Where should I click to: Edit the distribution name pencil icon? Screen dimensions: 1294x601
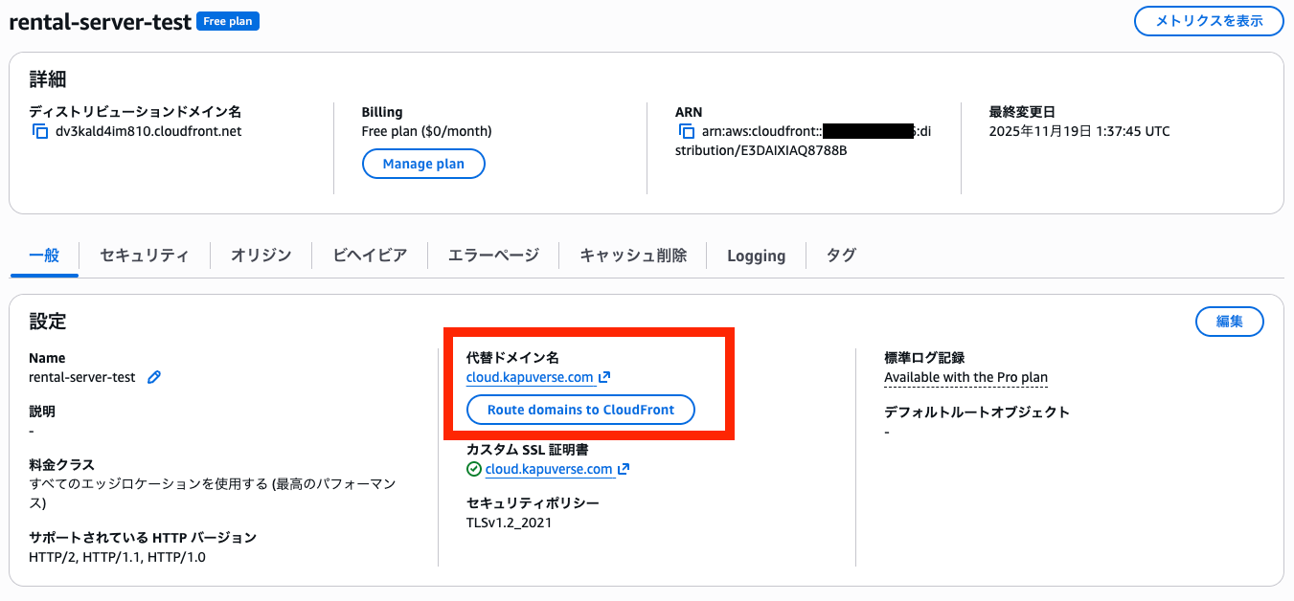coord(154,377)
